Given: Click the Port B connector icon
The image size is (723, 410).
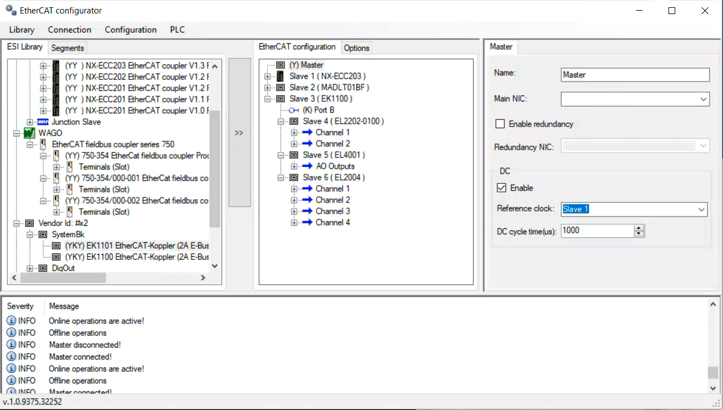Looking at the screenshot, I should (x=293, y=110).
